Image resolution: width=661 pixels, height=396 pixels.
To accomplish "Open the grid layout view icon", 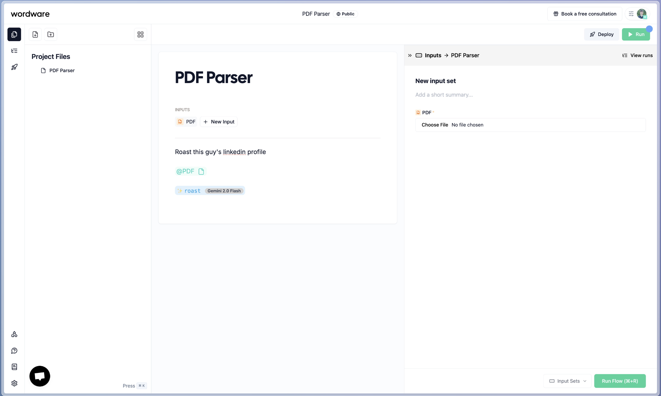I will pyautogui.click(x=140, y=34).
